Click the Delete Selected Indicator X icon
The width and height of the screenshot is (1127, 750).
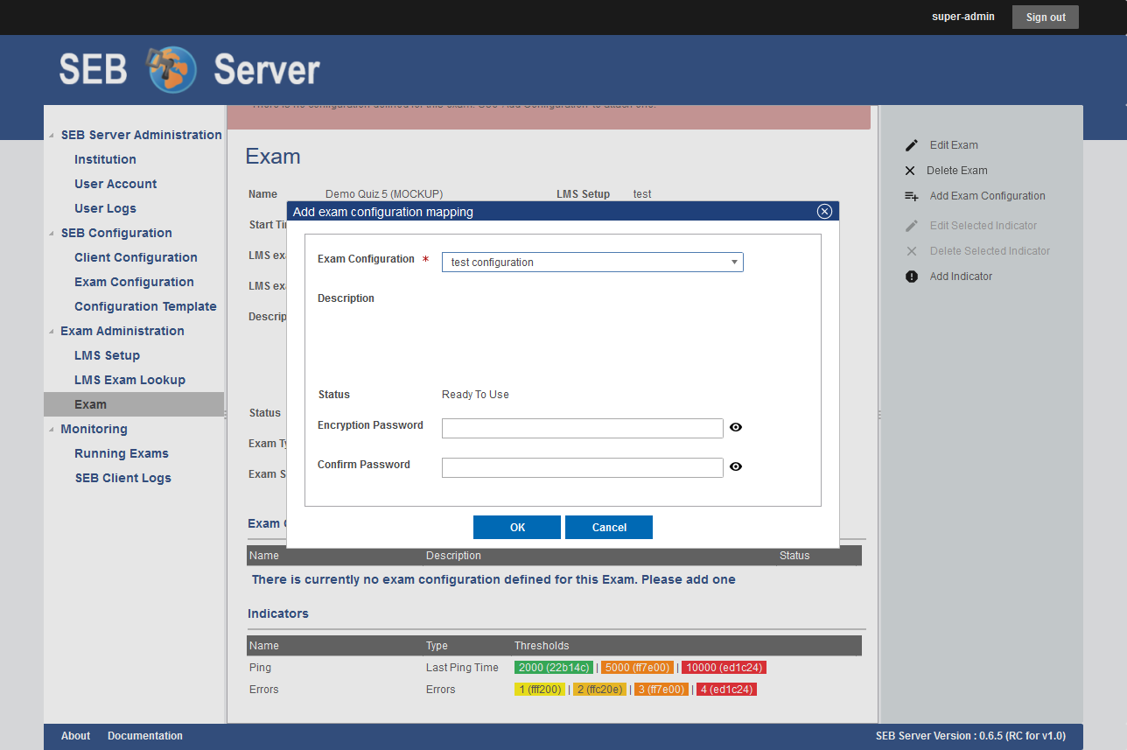[912, 251]
